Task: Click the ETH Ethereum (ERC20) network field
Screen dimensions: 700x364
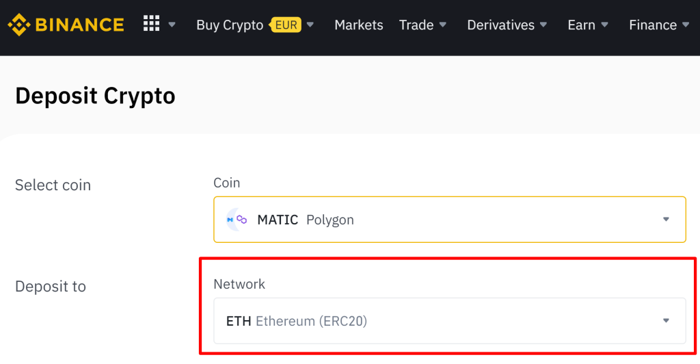Action: tap(449, 320)
